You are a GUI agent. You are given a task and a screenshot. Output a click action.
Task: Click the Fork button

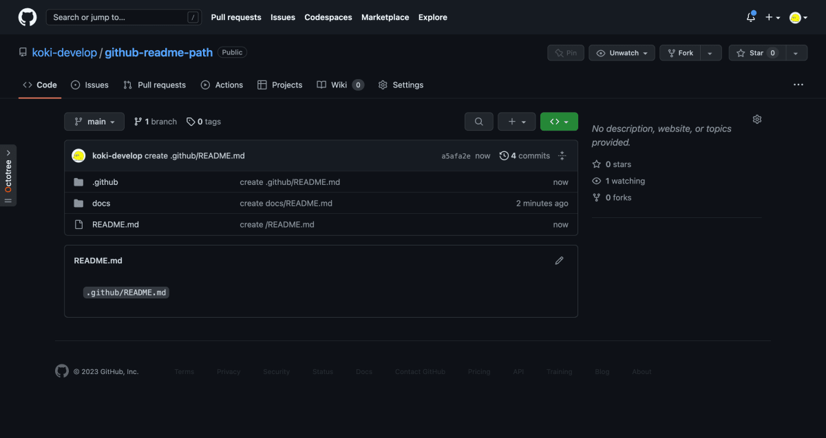pos(680,53)
